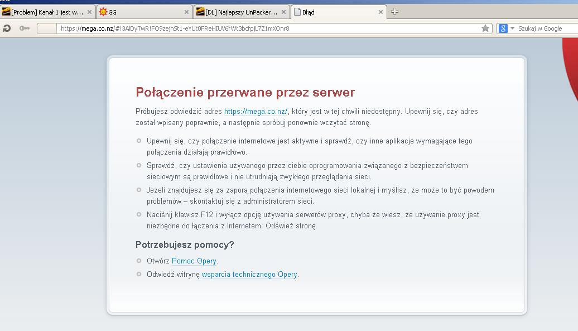Expand the search engine dropdown arrow
The height and width of the screenshot is (331, 578).
[x=512, y=28]
